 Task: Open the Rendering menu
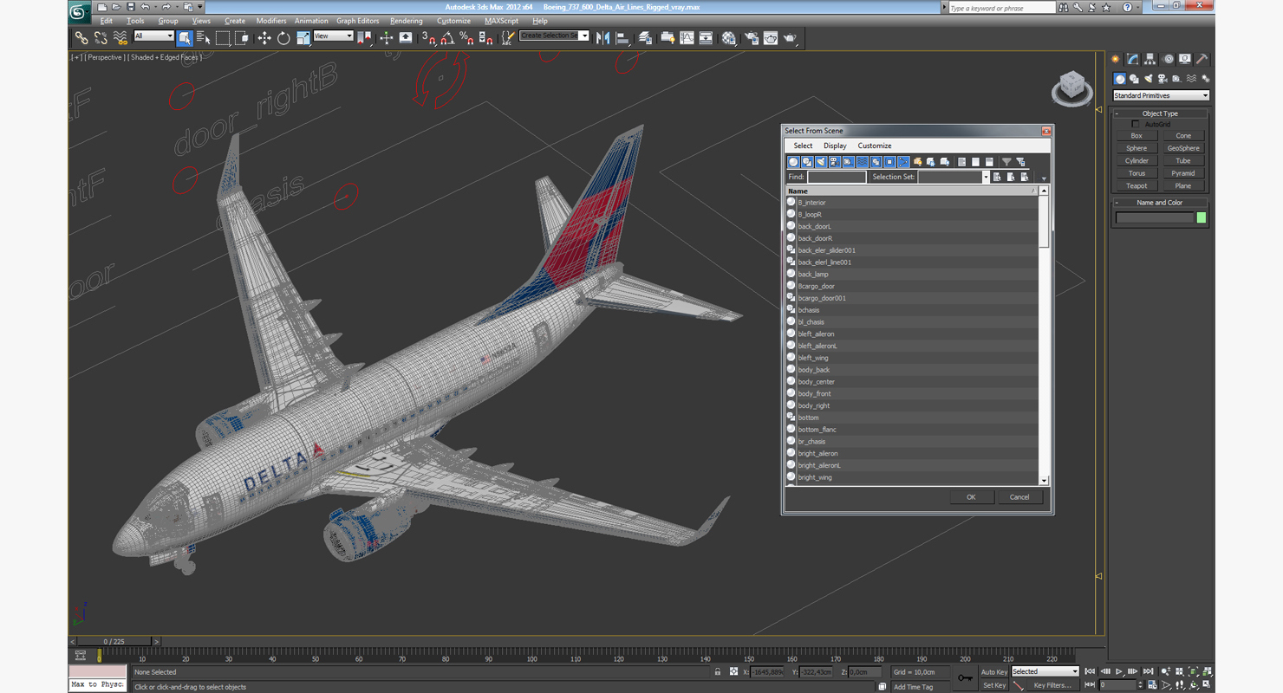point(407,21)
